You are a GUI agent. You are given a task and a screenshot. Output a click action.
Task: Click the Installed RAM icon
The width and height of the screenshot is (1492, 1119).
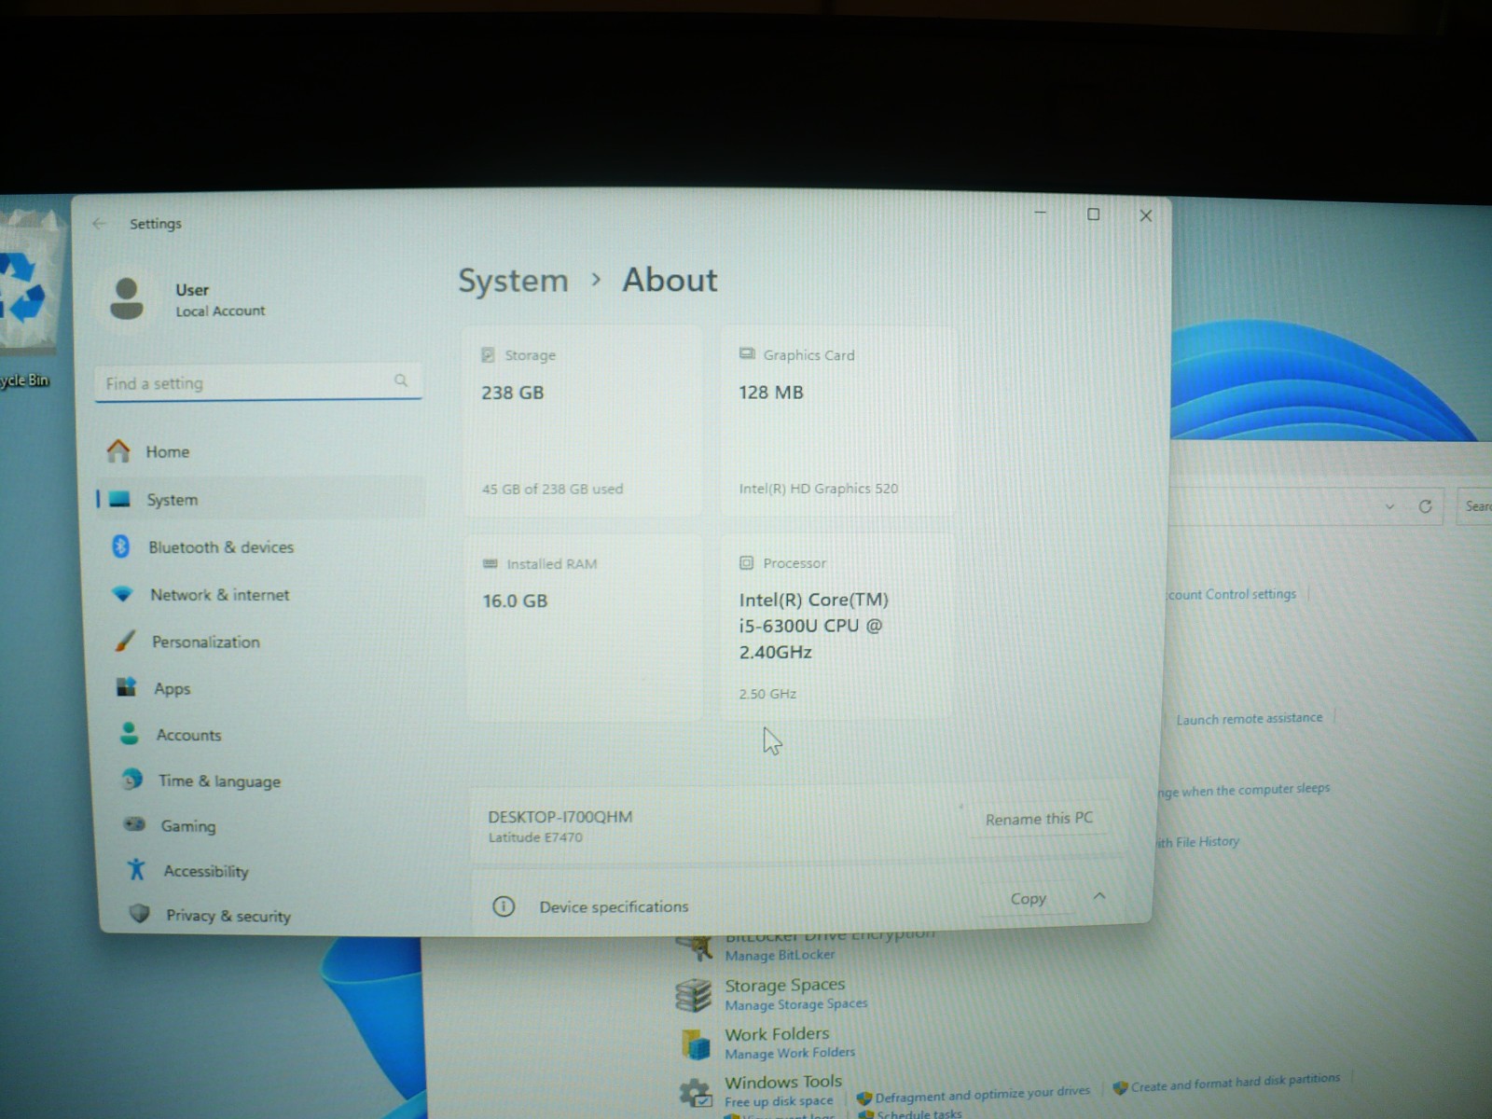coord(490,563)
